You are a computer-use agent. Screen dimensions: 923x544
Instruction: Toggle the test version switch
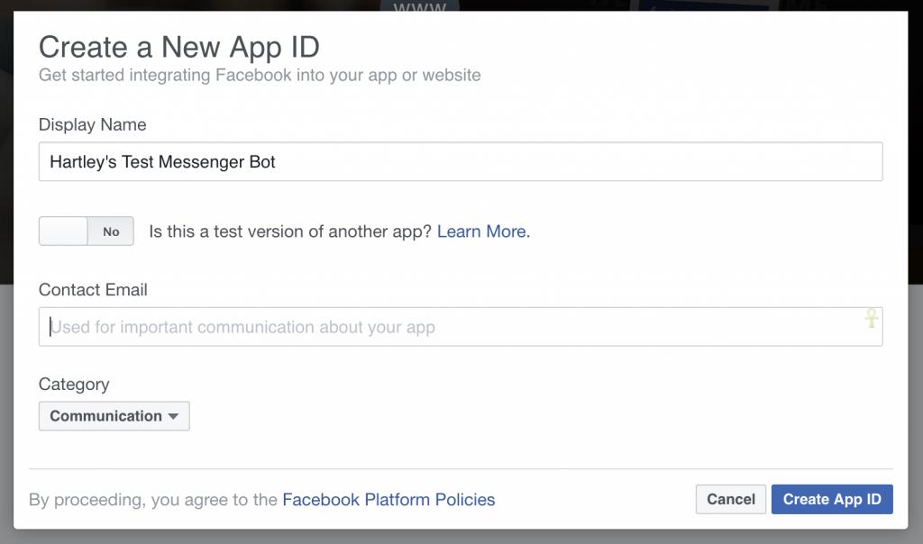tap(86, 231)
